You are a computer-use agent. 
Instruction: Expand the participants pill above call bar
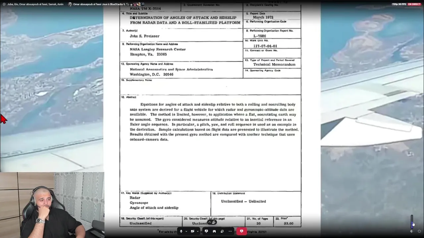pyautogui.click(x=212, y=222)
